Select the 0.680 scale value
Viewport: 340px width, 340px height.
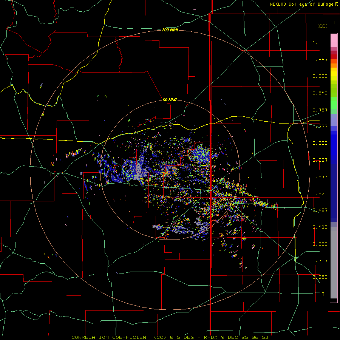pos(320,143)
